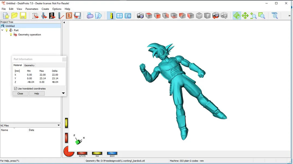Image resolution: width=293 pixels, height=164 pixels.
Task: Click the cutter toolpath icon with red line
Action: coord(61,16)
